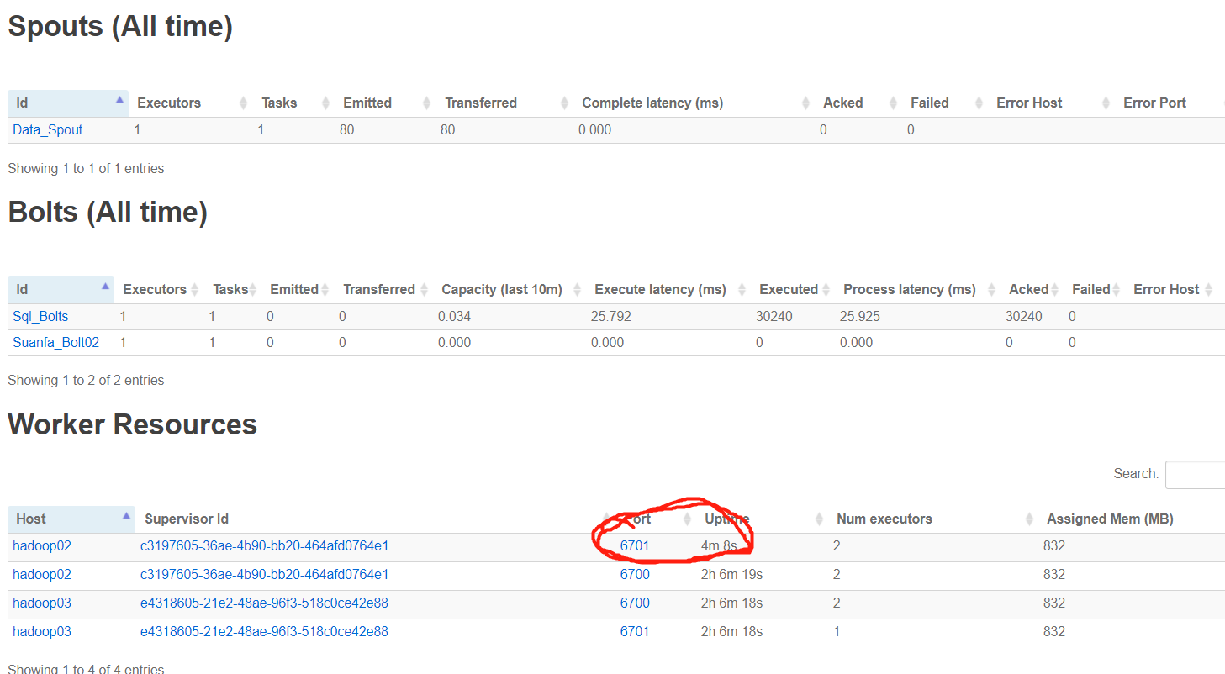
Task: Open supervisor c3197605 link in 2h 6m 19s row
Action: click(x=264, y=574)
